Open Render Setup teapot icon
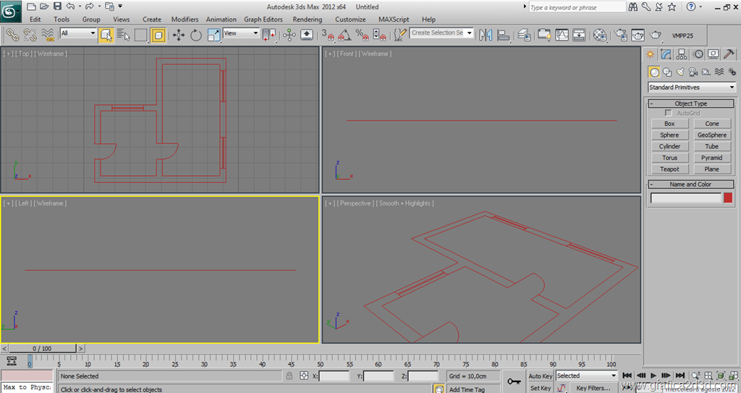Image resolution: width=741 pixels, height=393 pixels. click(621, 34)
